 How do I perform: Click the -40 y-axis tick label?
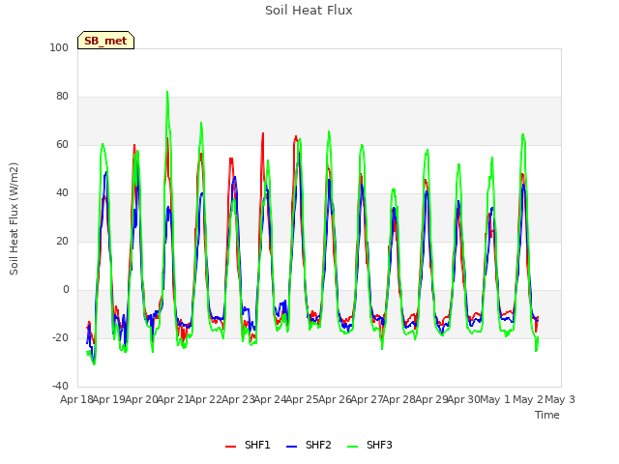(60, 387)
